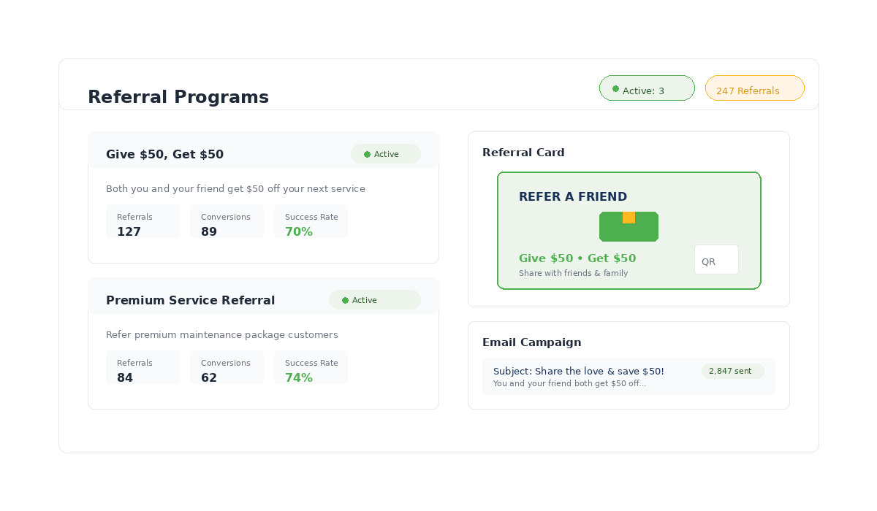Click the email subject Share the love & save $50!
The image size is (877, 511).
click(x=578, y=371)
